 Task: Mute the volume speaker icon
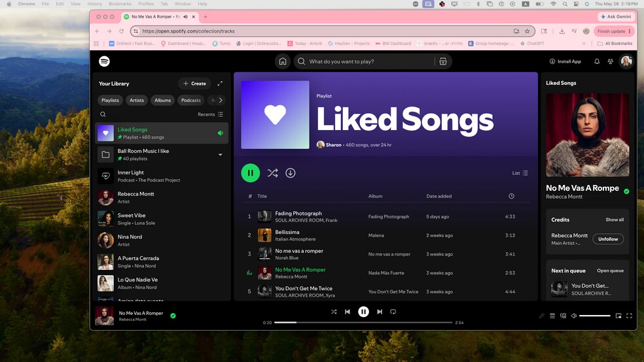(574, 316)
